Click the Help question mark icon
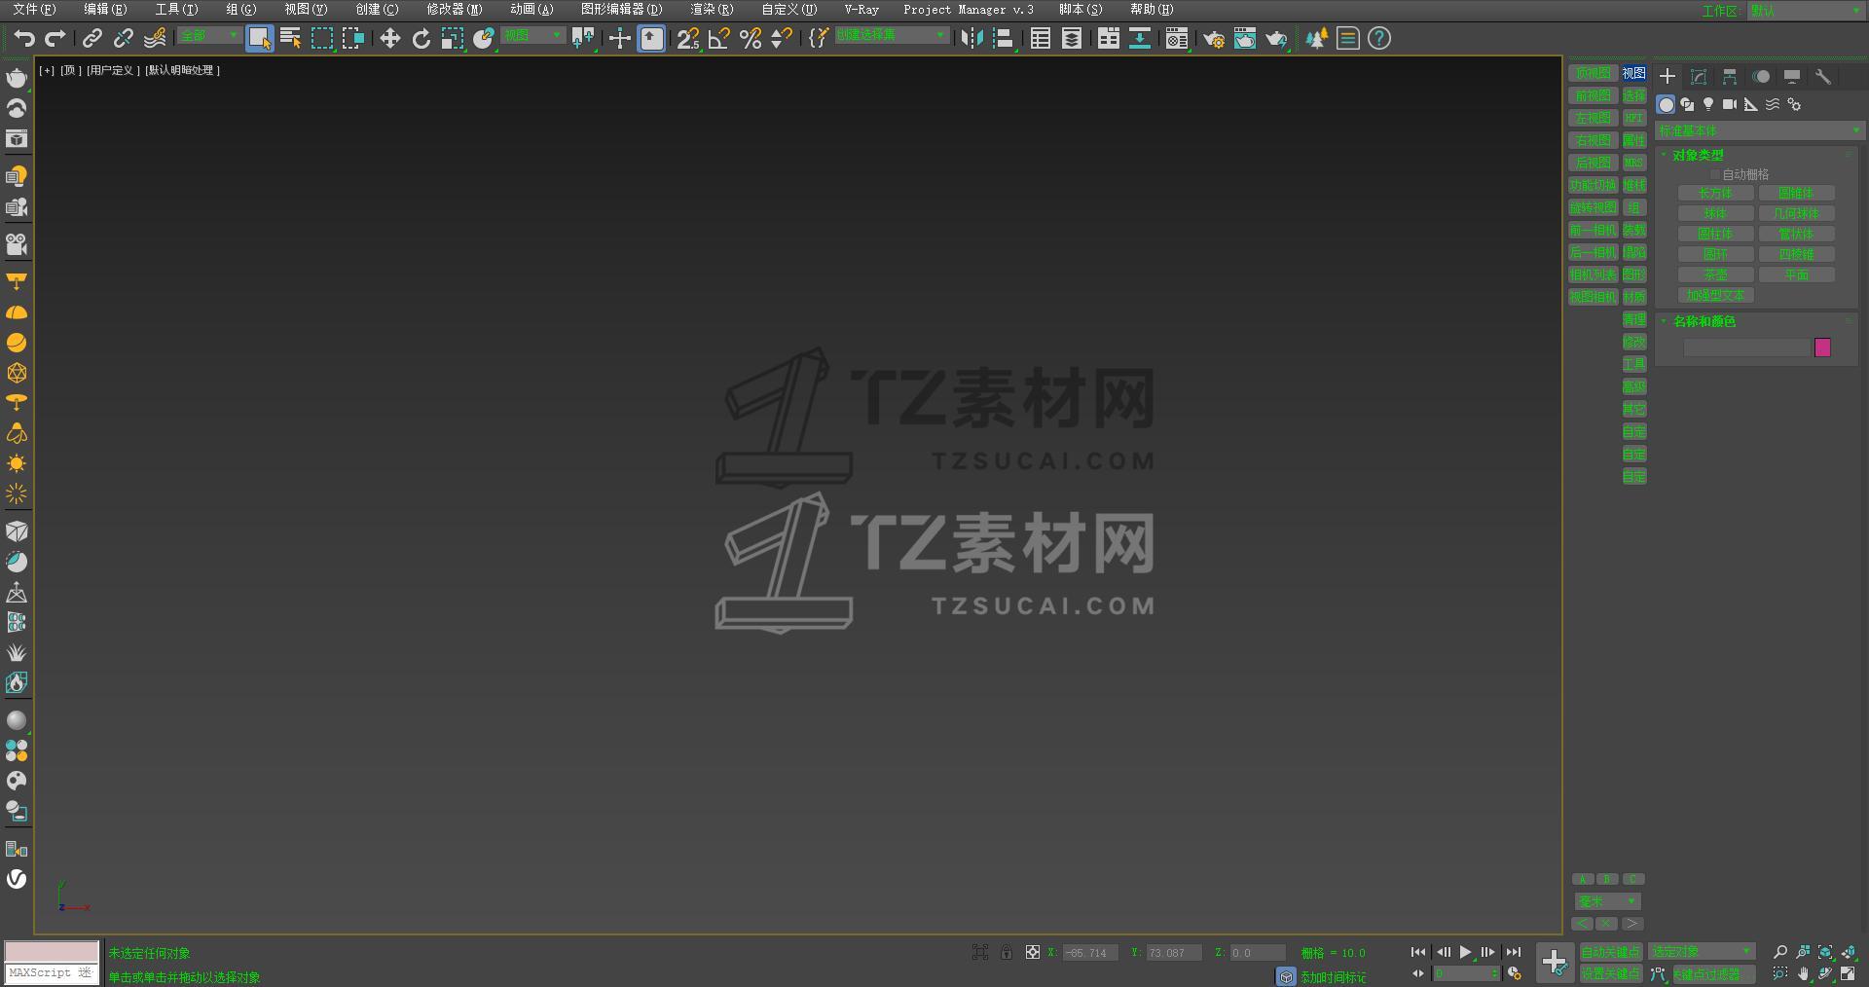The image size is (1869, 987). click(x=1379, y=38)
